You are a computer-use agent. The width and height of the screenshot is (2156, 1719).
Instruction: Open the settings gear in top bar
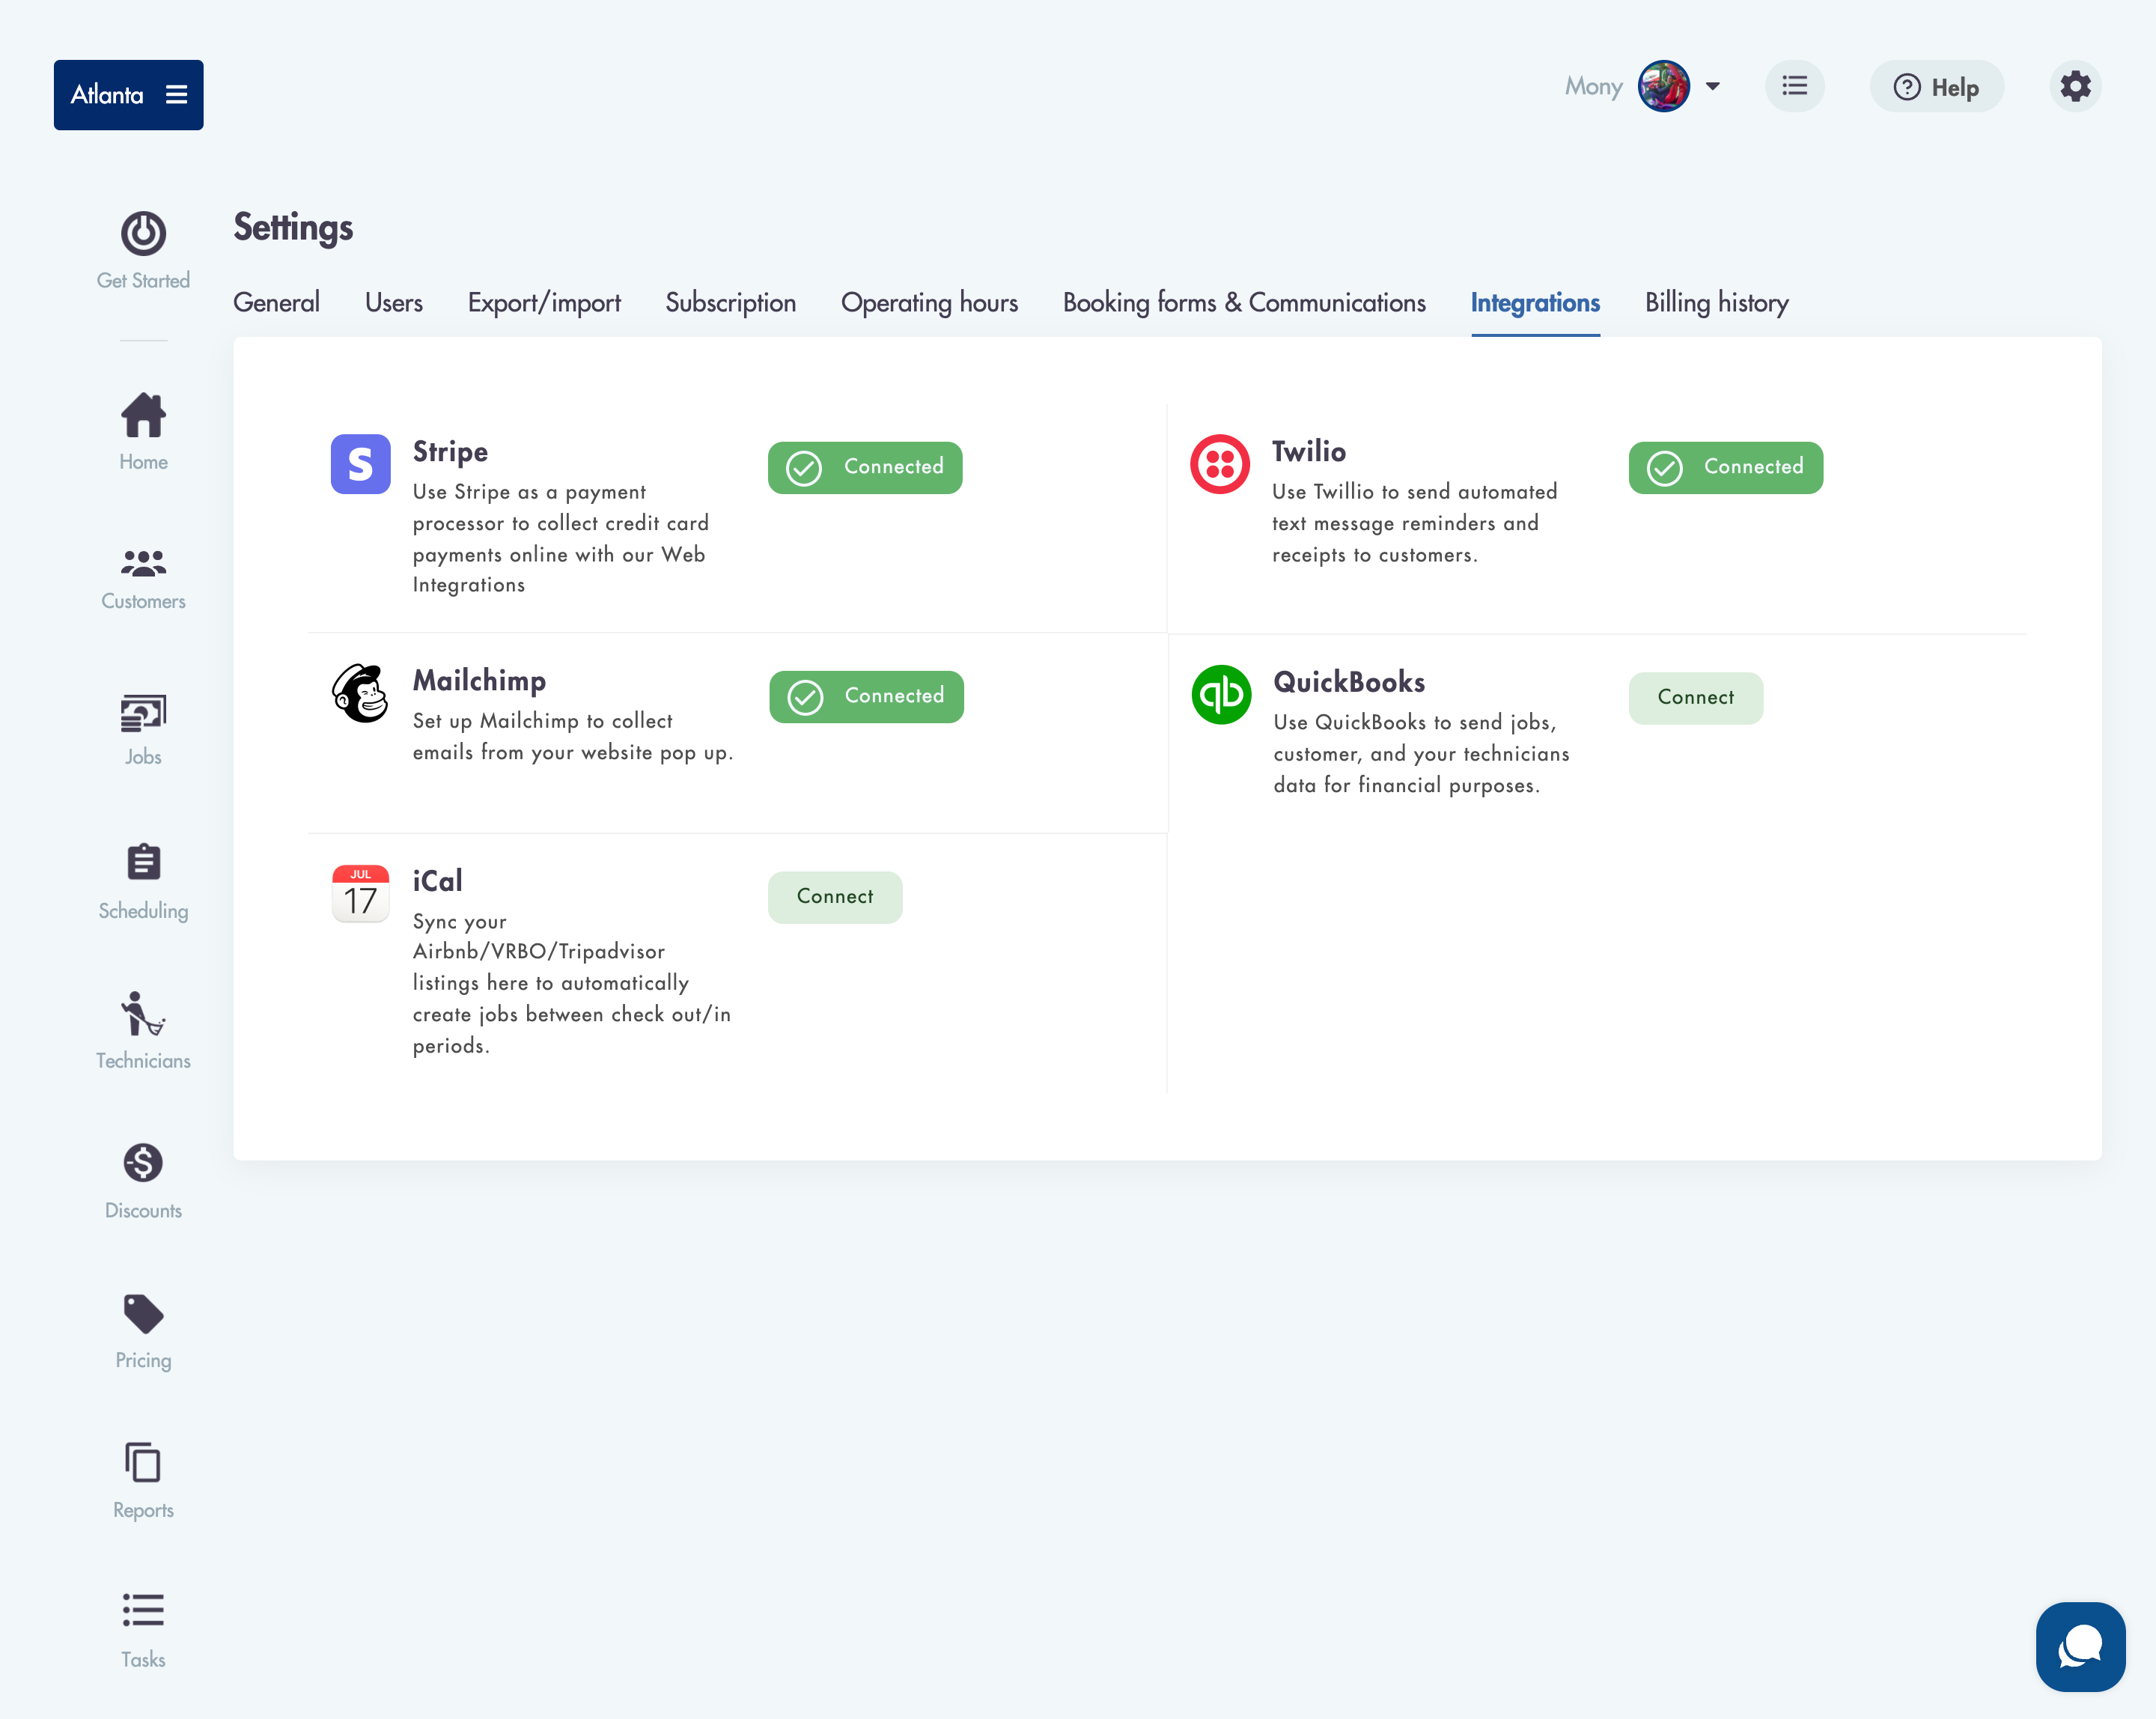pyautogui.click(x=2076, y=87)
